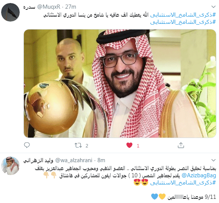This screenshot has width=219, height=203.
Task: Click the retweet count 2
Action: [x=87, y=146]
